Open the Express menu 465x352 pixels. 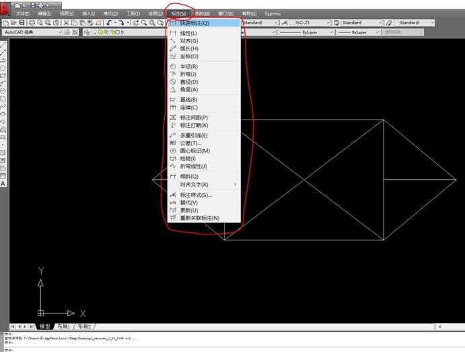(x=273, y=13)
